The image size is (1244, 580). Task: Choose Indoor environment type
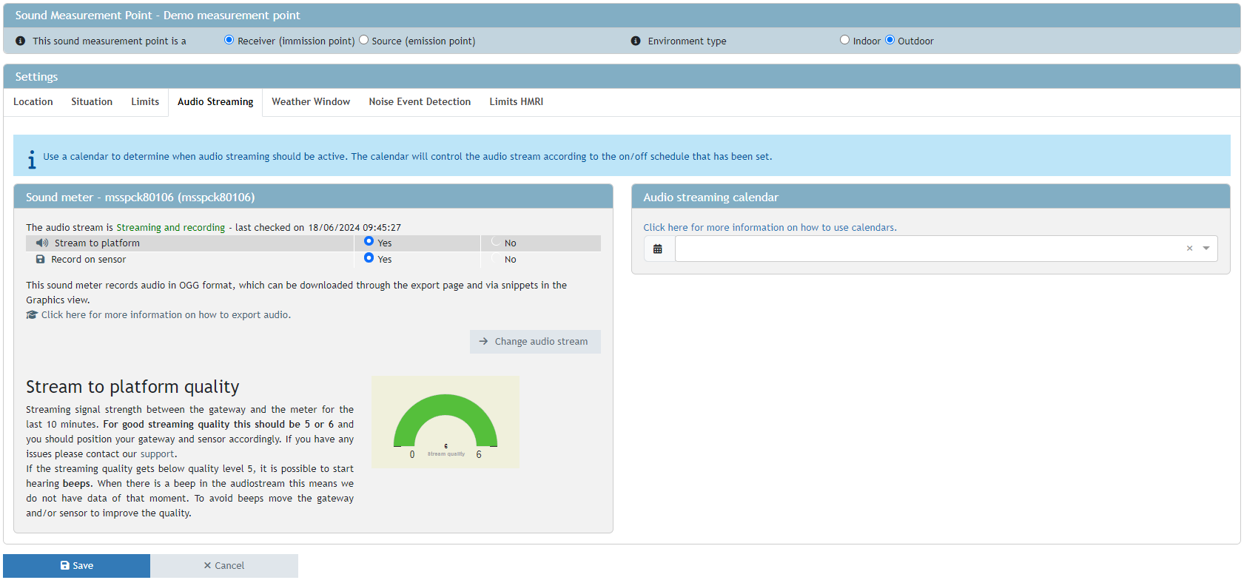pos(844,40)
